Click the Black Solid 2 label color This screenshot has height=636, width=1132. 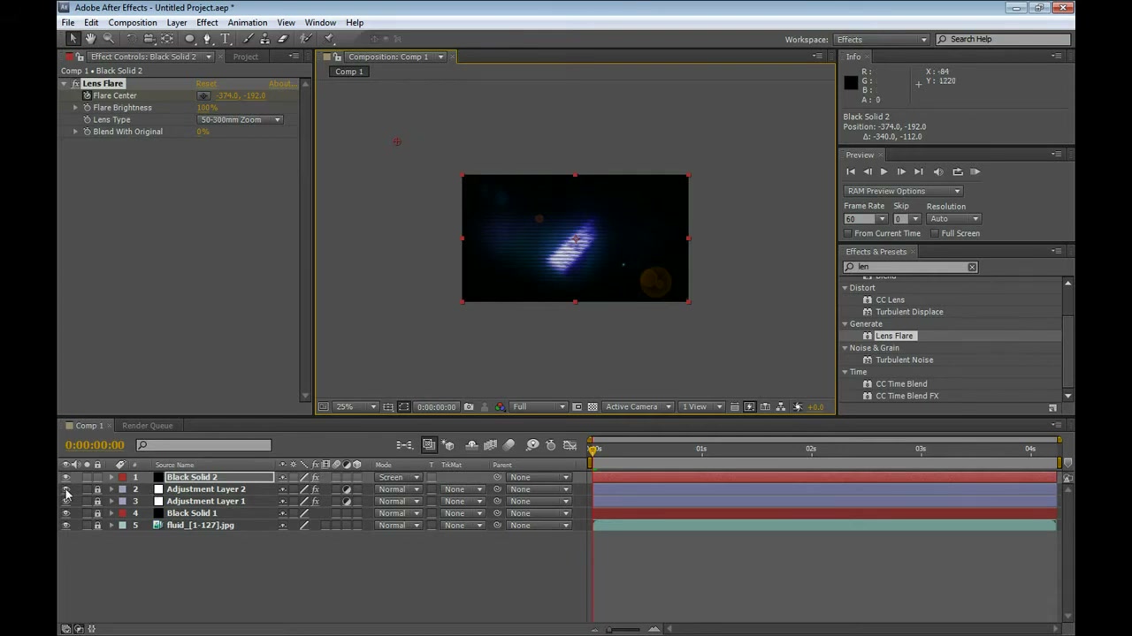pos(122,478)
